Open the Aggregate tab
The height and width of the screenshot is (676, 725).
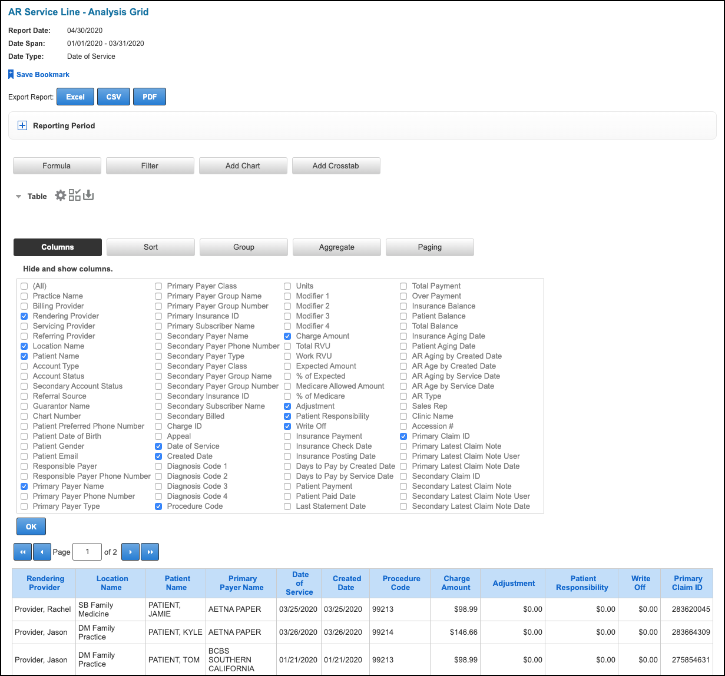click(x=336, y=247)
